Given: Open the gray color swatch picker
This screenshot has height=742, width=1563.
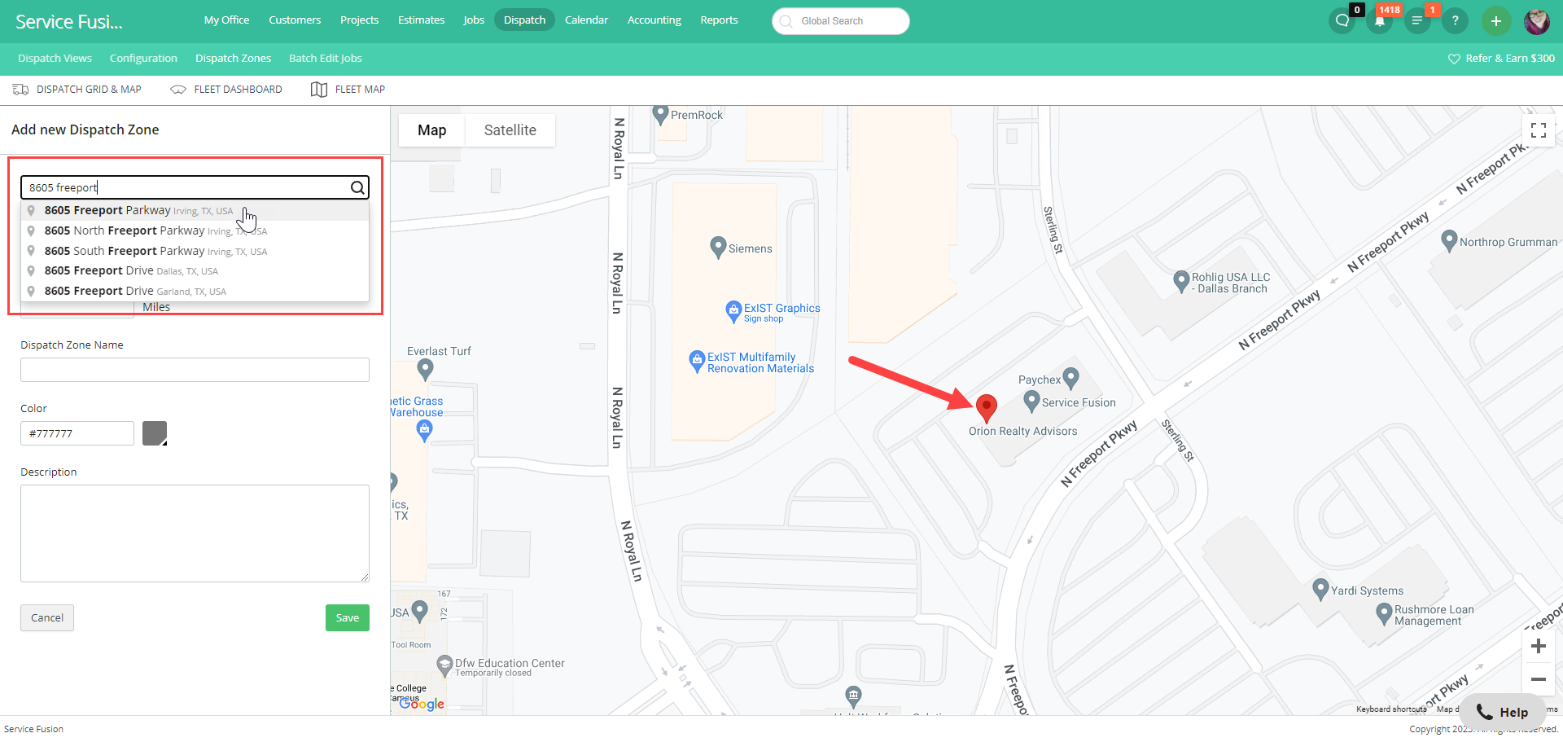Looking at the screenshot, I should click(155, 433).
